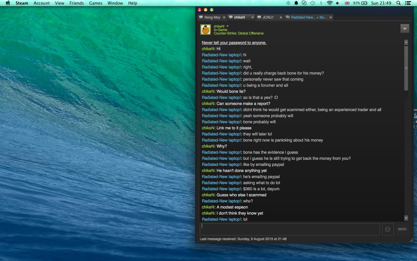Click chikeN's duck avatar picture
This screenshot has height=261, width=417.
coord(206,30)
